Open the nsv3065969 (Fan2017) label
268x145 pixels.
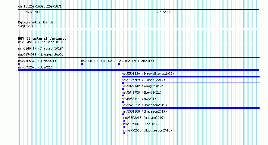click(136, 61)
